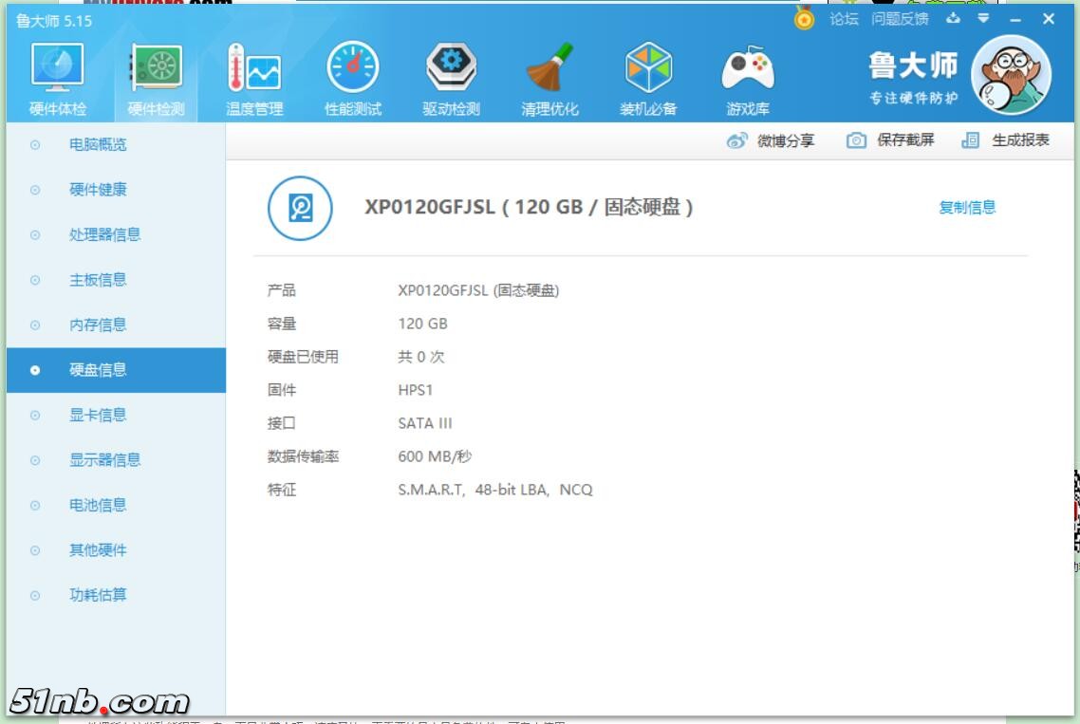The image size is (1080, 724).
Task: Open 主板信息 sidebar item
Action: [x=116, y=280]
